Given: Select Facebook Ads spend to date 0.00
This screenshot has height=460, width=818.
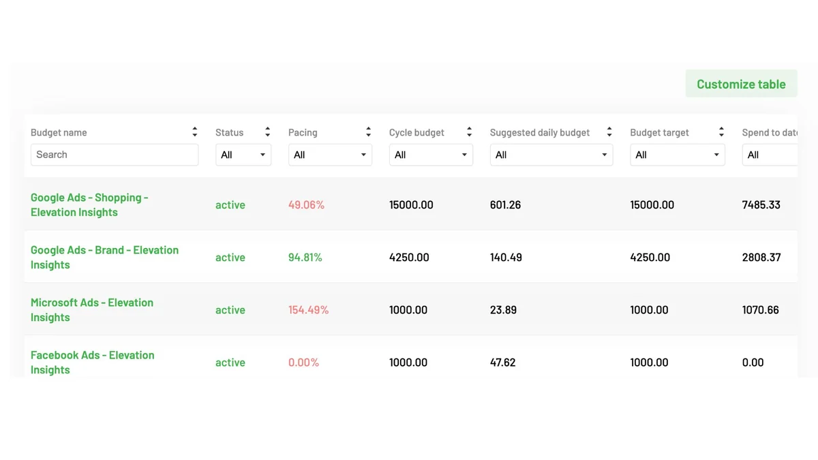Looking at the screenshot, I should (x=753, y=362).
